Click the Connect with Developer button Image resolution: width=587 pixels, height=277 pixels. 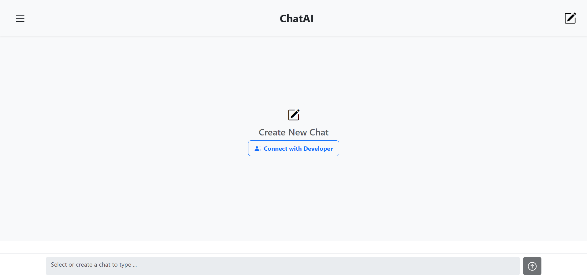pos(294,148)
